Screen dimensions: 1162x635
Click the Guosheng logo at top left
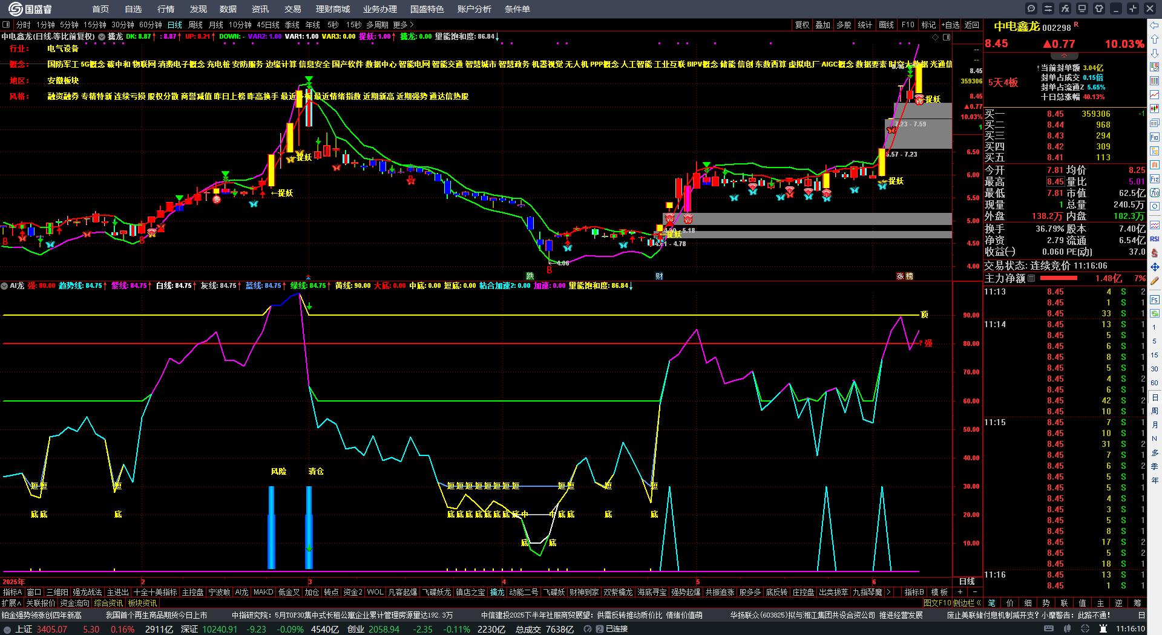point(30,9)
